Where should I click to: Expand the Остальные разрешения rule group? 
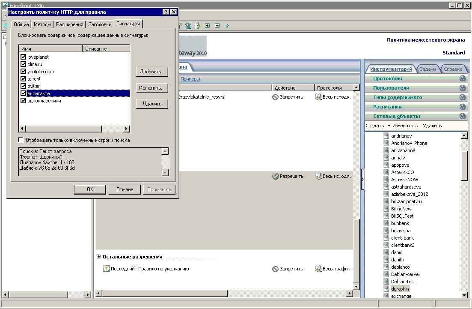click(98, 257)
